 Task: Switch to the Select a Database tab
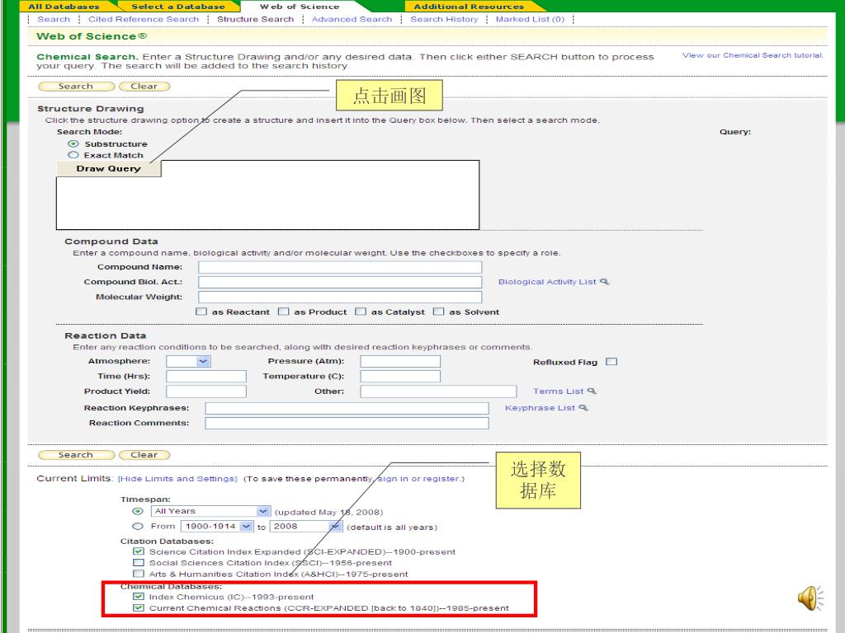point(178,7)
